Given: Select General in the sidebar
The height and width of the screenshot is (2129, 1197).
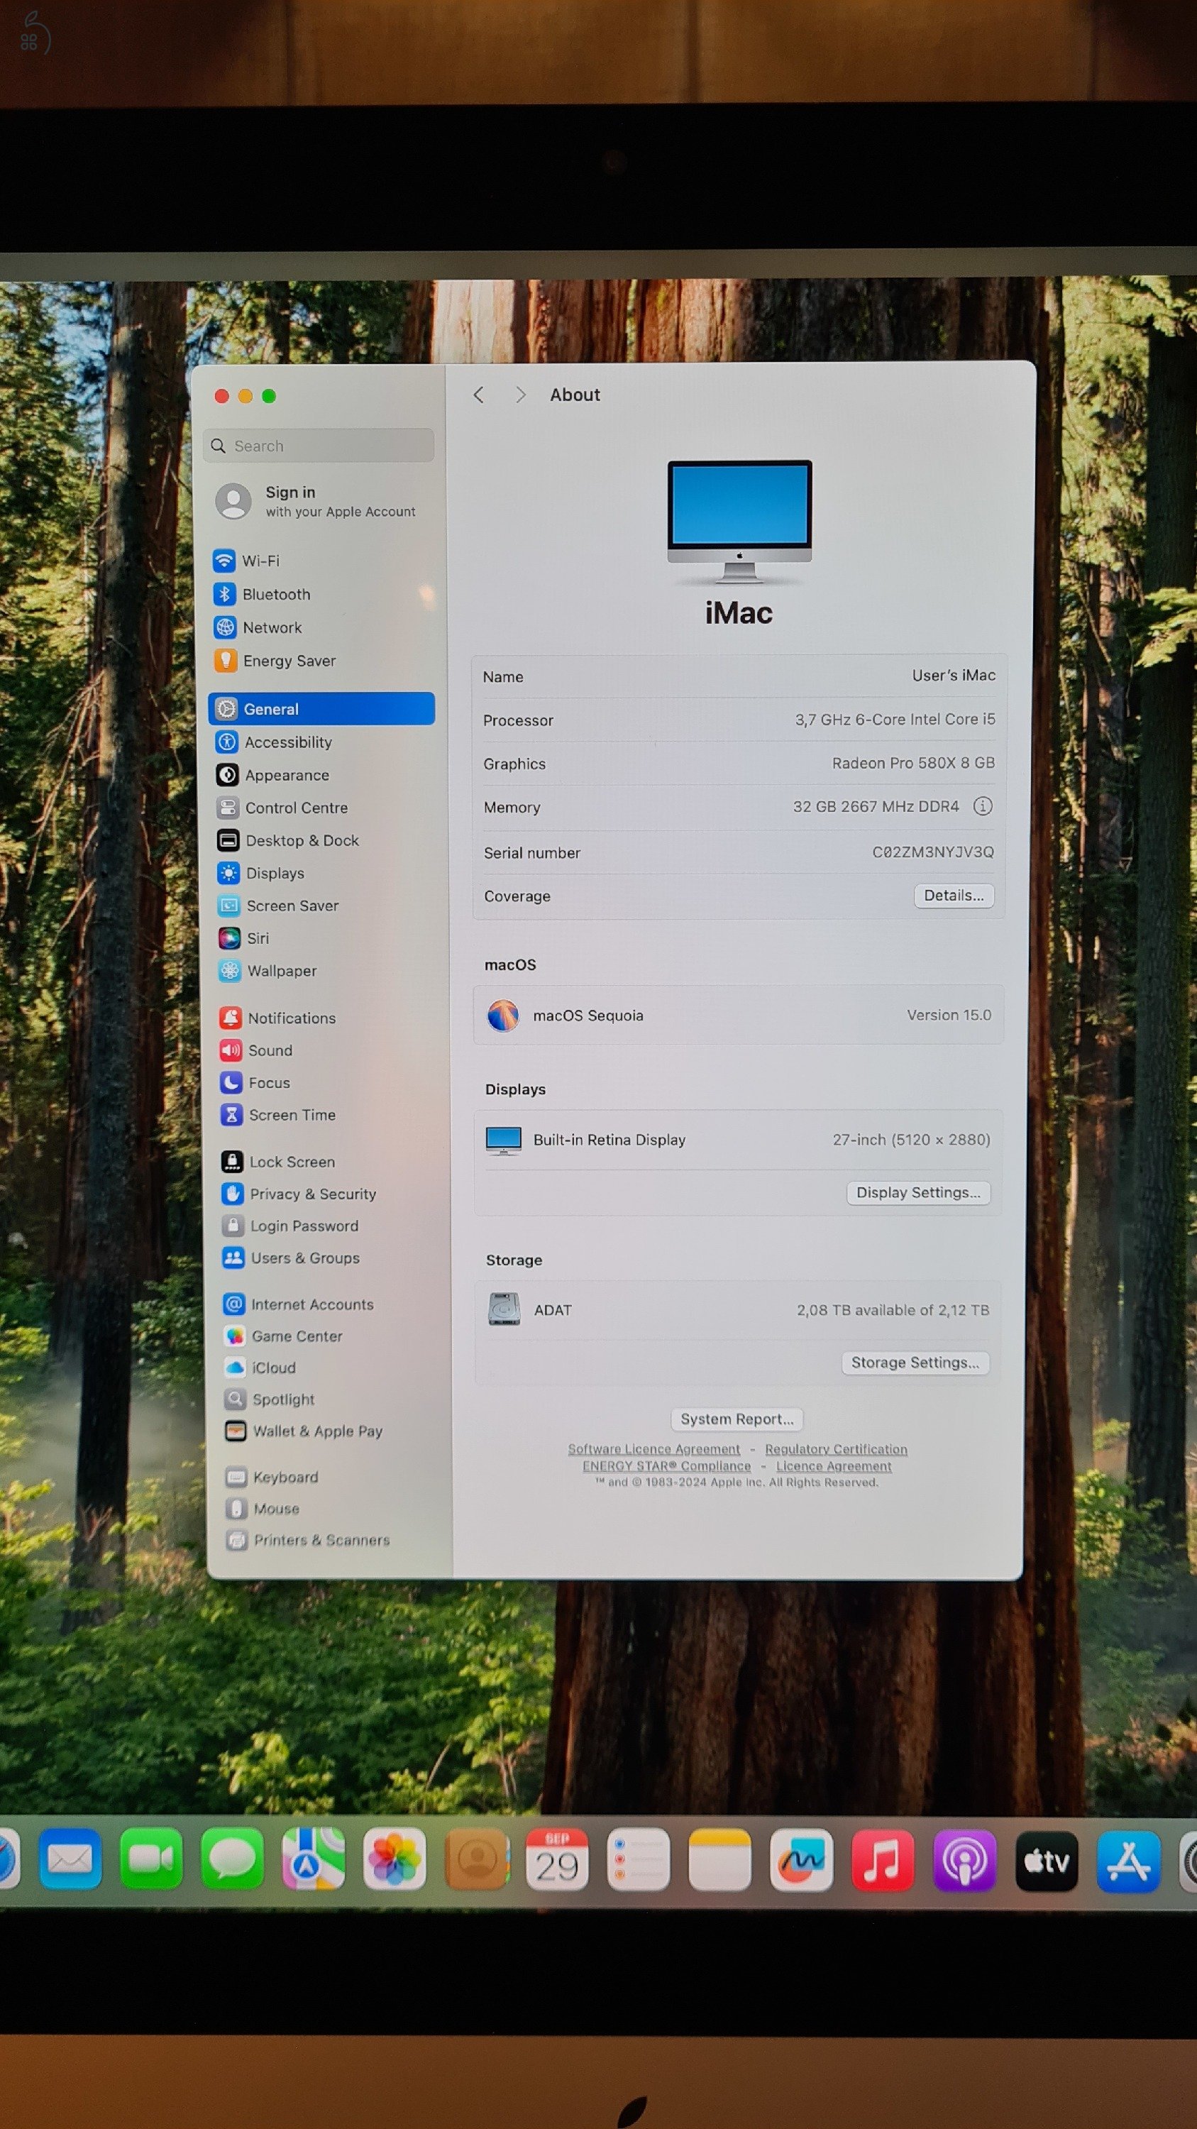Looking at the screenshot, I should point(321,709).
